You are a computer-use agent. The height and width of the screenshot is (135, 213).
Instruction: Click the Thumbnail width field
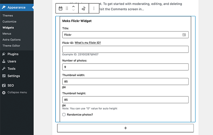pyautogui.click(x=125, y=82)
